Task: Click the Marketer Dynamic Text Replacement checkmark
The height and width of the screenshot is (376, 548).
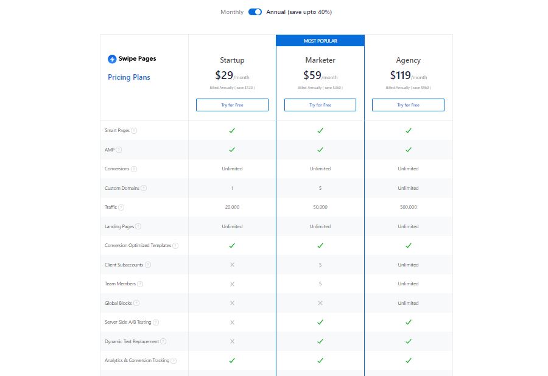Action: [x=320, y=341]
